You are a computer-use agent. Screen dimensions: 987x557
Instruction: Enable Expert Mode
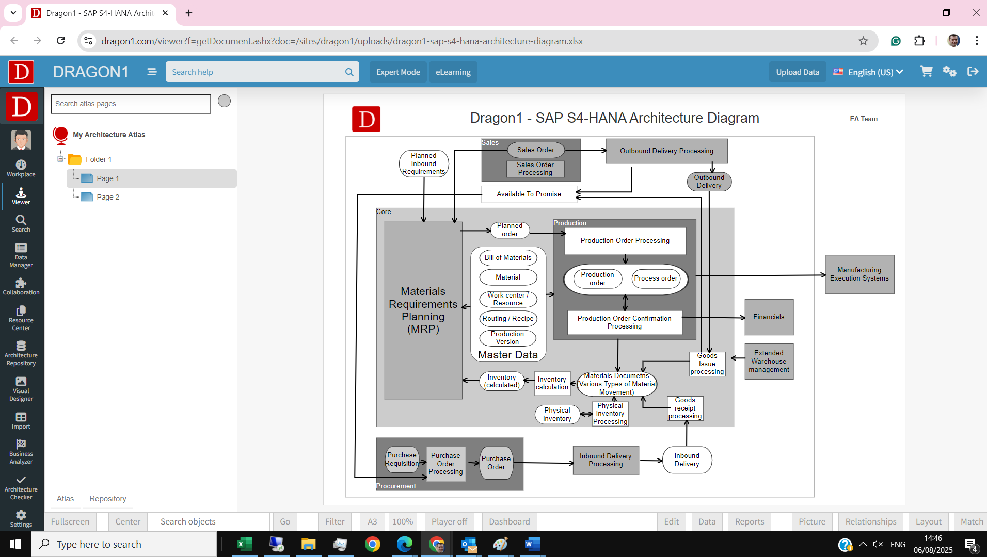pyautogui.click(x=397, y=72)
